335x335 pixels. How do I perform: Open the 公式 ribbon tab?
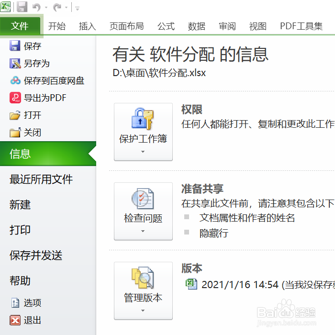point(166,26)
